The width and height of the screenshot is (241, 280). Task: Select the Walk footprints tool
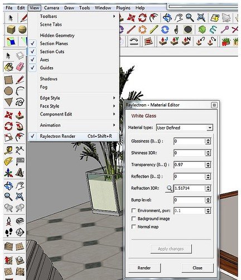[8, 232]
